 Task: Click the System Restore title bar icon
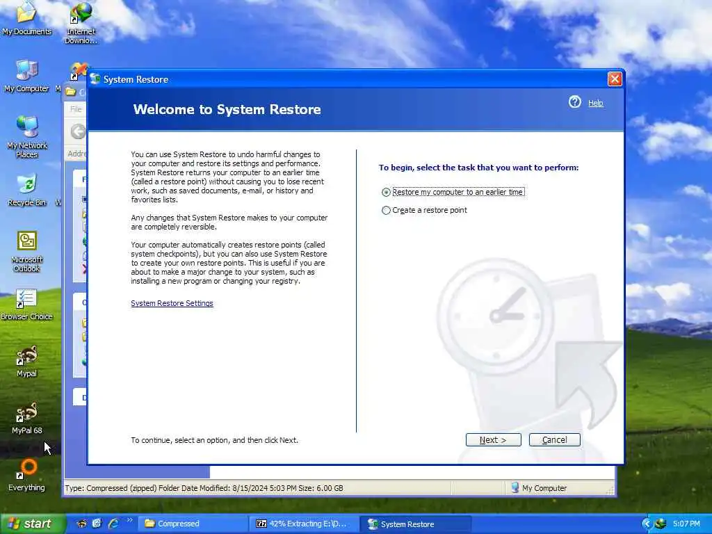[95, 79]
